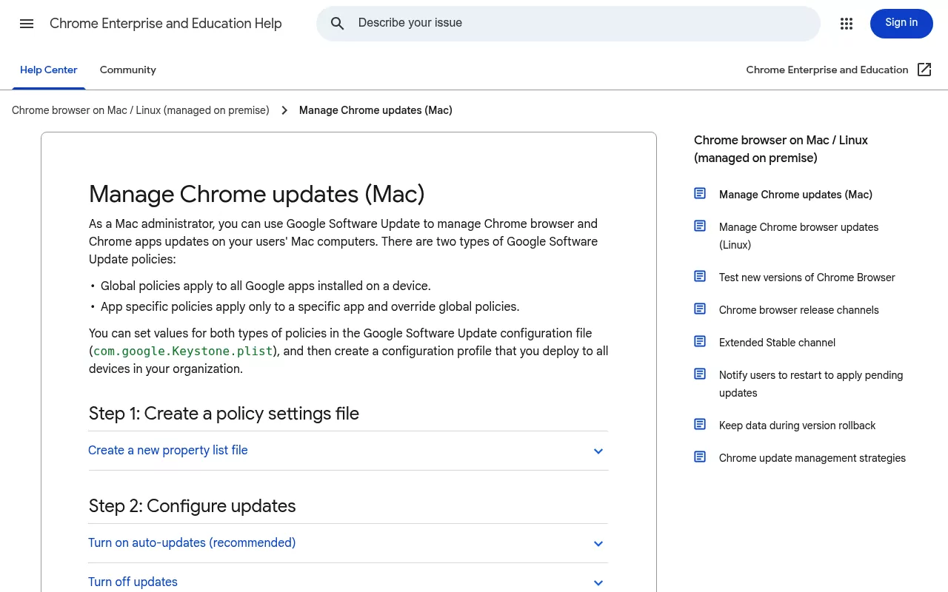Click the article icon beside Notify users to restart
Screen dimensions: 948x592
700,374
